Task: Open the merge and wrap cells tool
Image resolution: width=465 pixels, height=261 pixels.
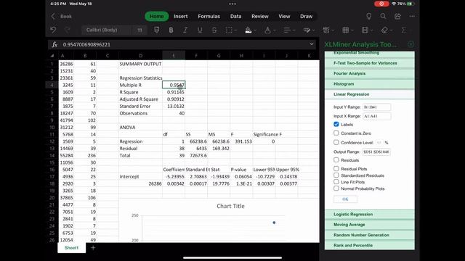Action: [307, 30]
